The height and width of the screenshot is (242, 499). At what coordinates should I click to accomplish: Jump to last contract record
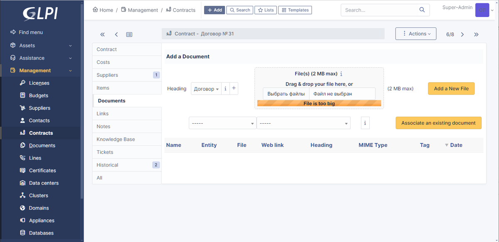[x=477, y=34]
